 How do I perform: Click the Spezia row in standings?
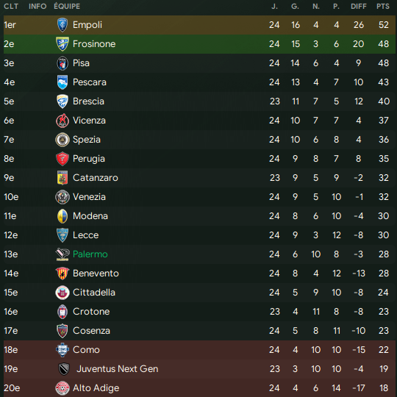tap(199, 140)
